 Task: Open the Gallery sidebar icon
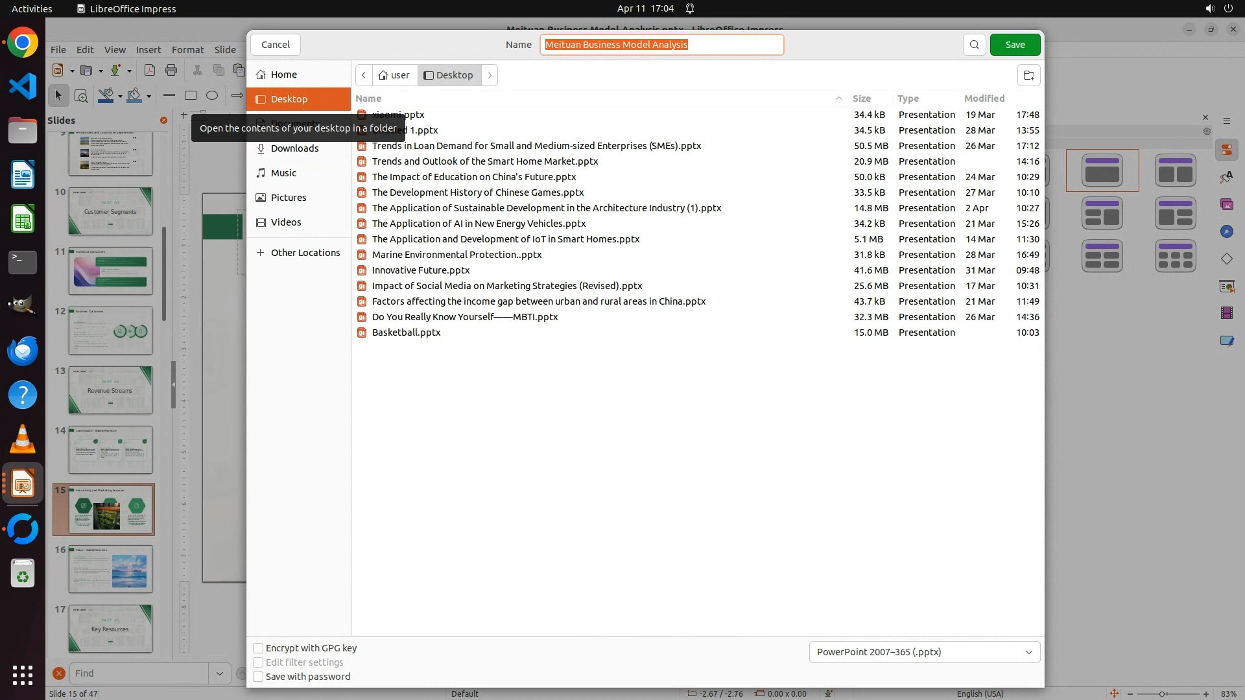(x=1226, y=204)
